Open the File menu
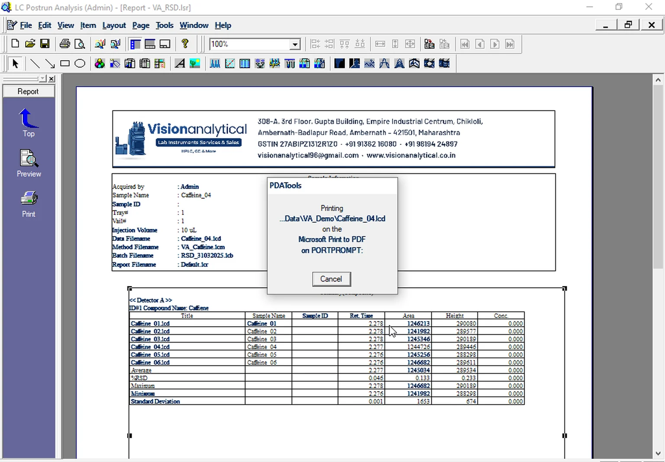Viewport: 665px width, 462px height. click(26, 25)
